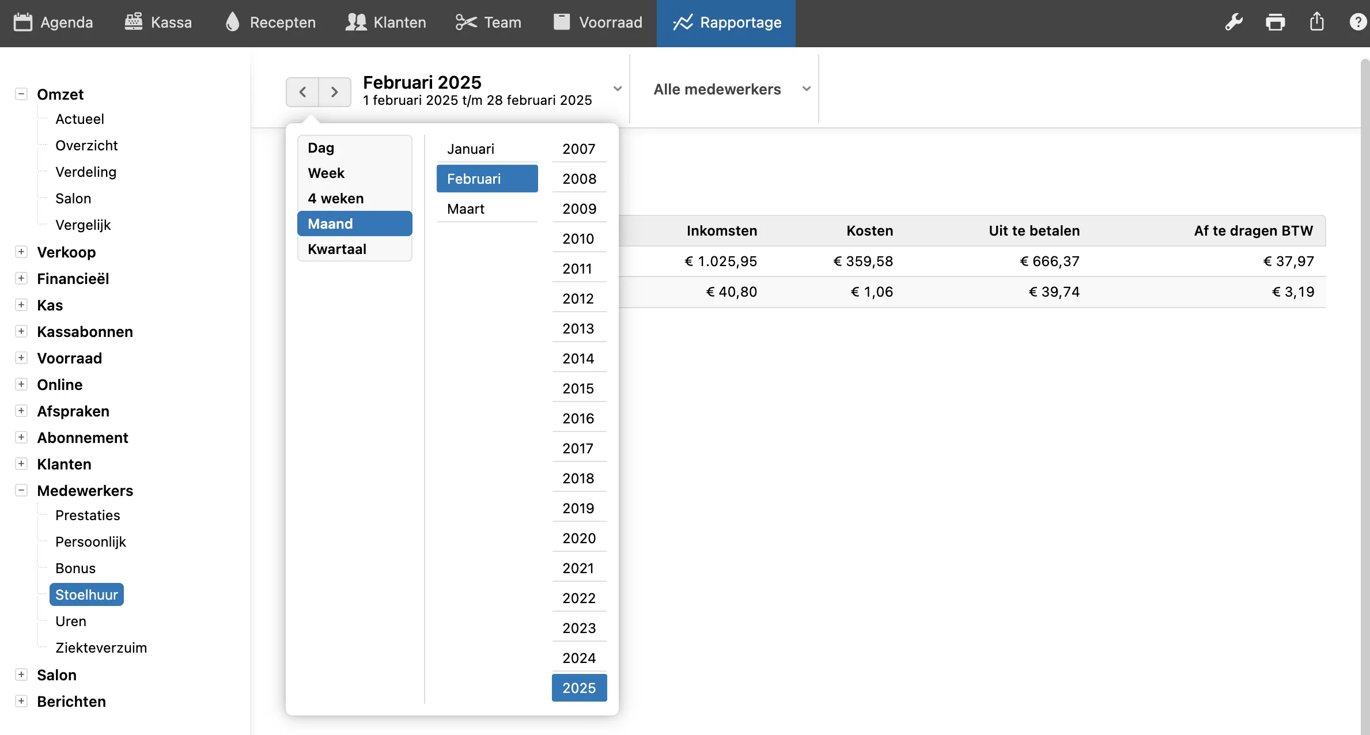Open the help question mark icon
Image resolution: width=1370 pixels, height=735 pixels.
1357,22
